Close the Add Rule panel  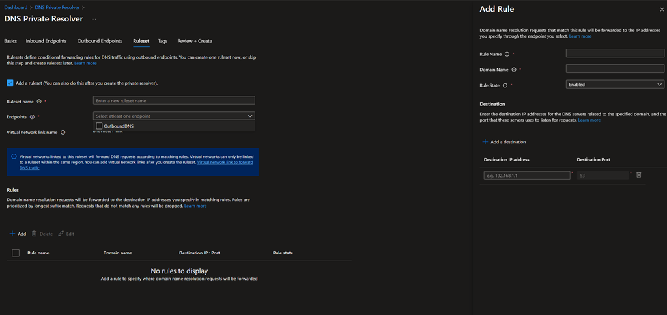pyautogui.click(x=662, y=10)
